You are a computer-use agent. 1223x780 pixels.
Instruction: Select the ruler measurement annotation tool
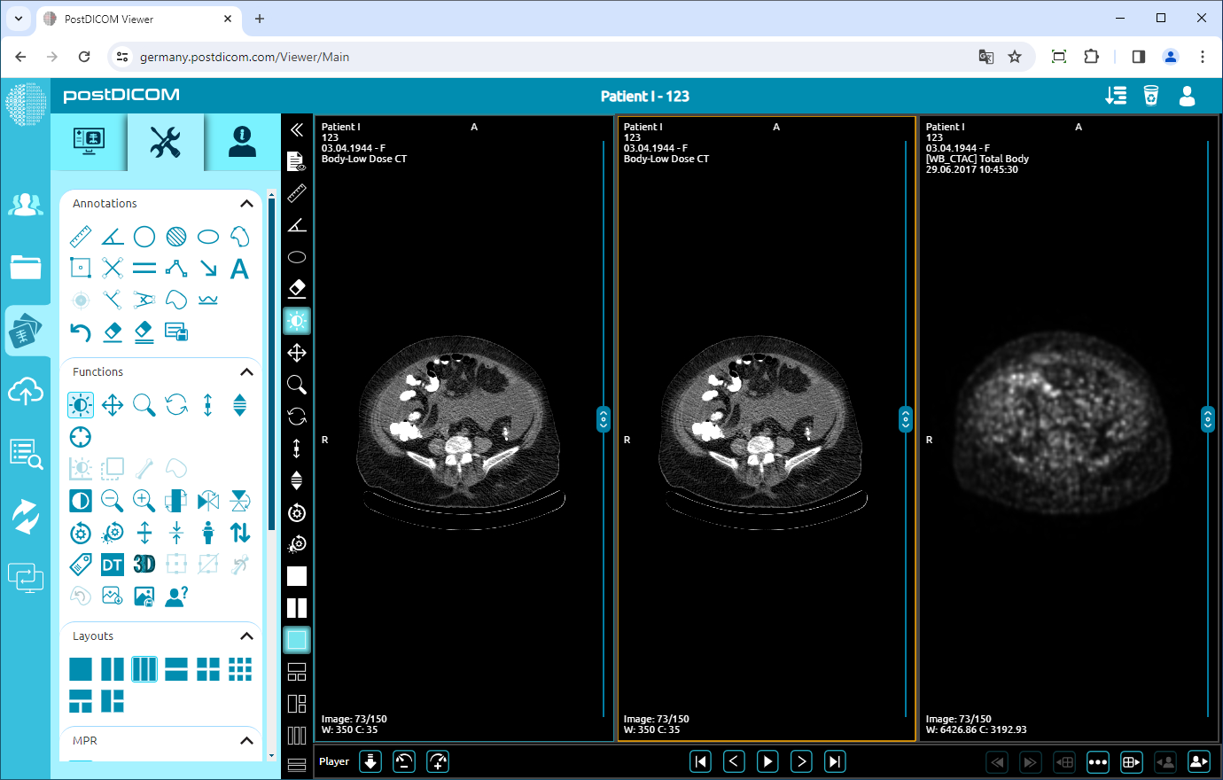coord(81,237)
